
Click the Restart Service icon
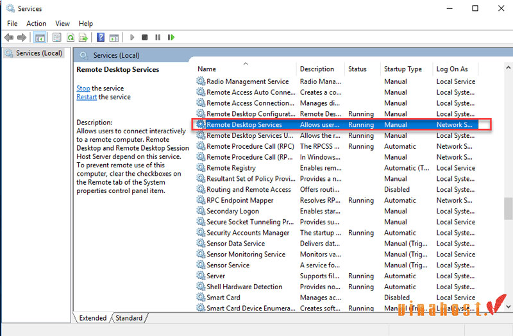coord(171,37)
